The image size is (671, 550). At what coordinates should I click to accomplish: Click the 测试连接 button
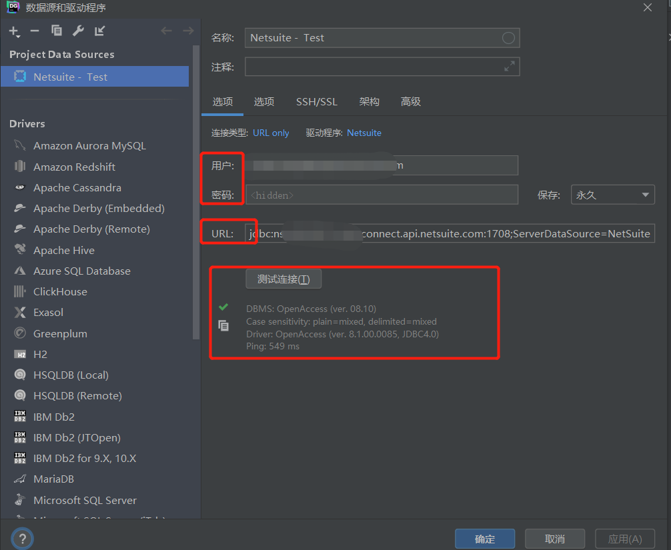click(x=283, y=279)
